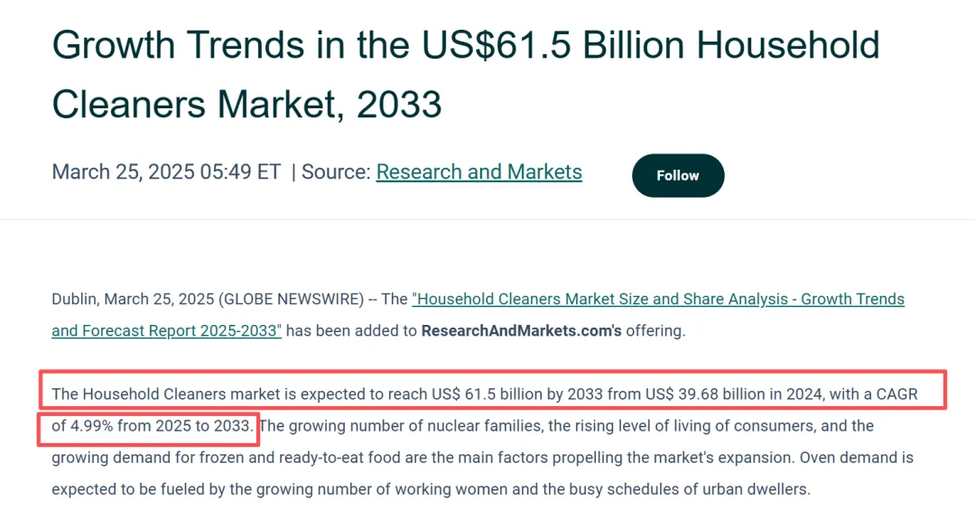Click the 'Source:' label
Viewport: 975px width, 519px height.
(336, 171)
